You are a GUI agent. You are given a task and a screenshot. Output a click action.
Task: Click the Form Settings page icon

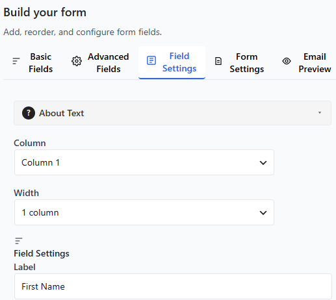click(218, 61)
